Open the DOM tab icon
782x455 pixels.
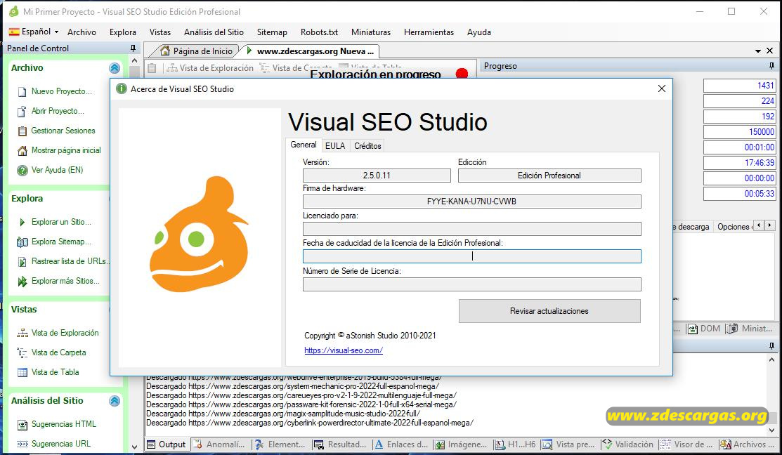point(692,329)
